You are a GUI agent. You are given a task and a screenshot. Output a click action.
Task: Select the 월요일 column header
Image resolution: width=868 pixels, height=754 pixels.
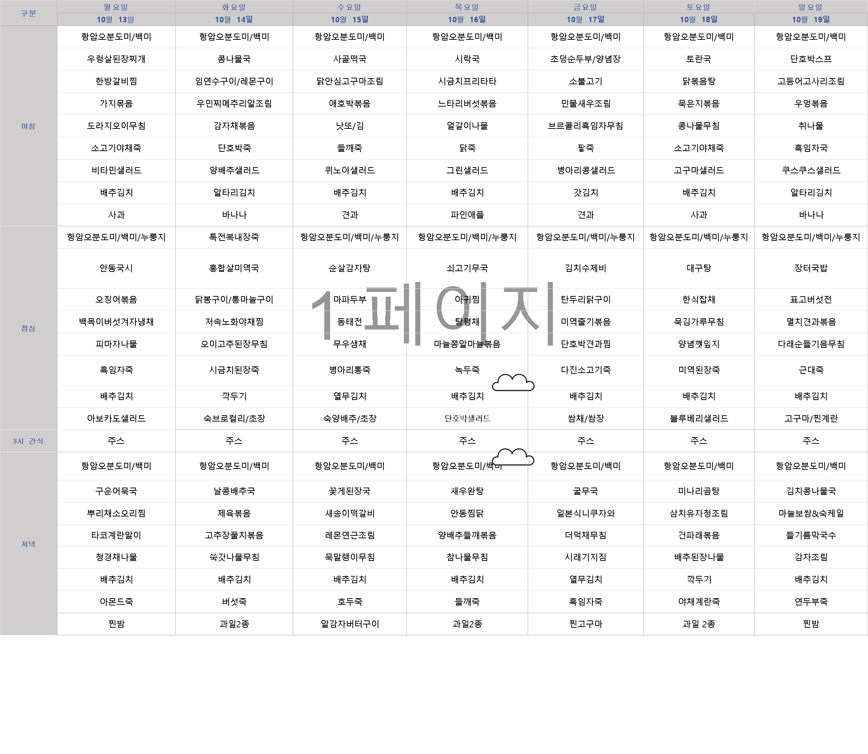(x=116, y=7)
